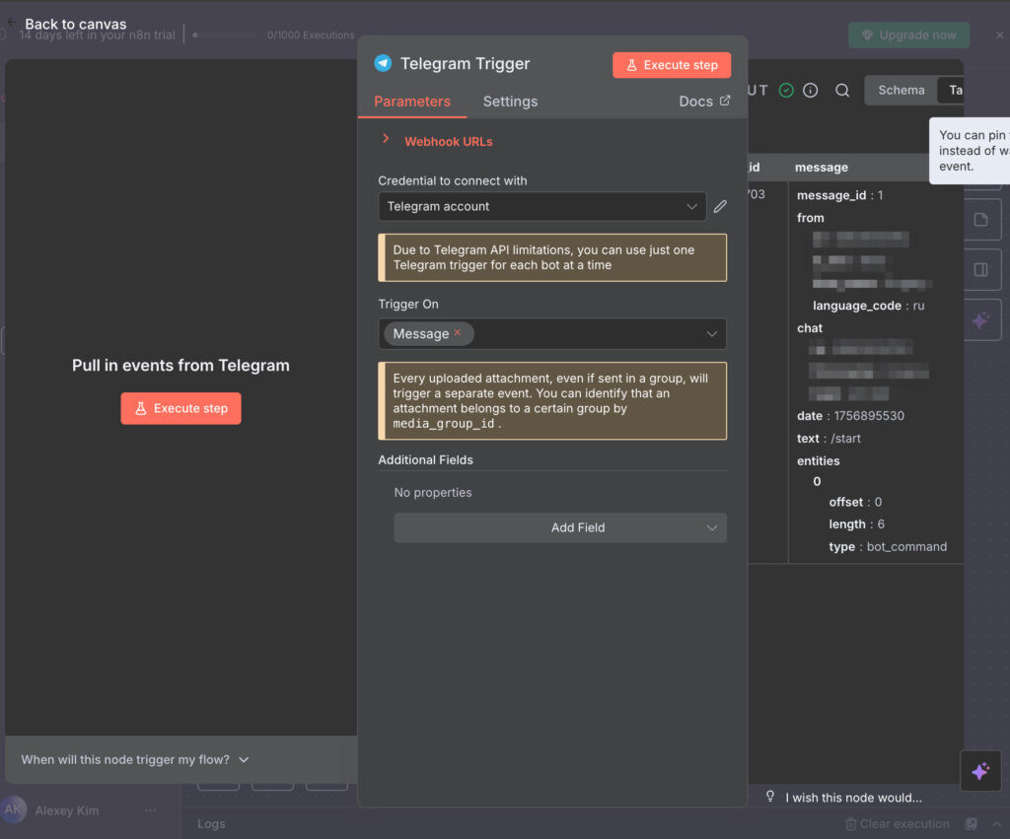Open the Add Field dropdown
This screenshot has height=839, width=1010.
559,527
